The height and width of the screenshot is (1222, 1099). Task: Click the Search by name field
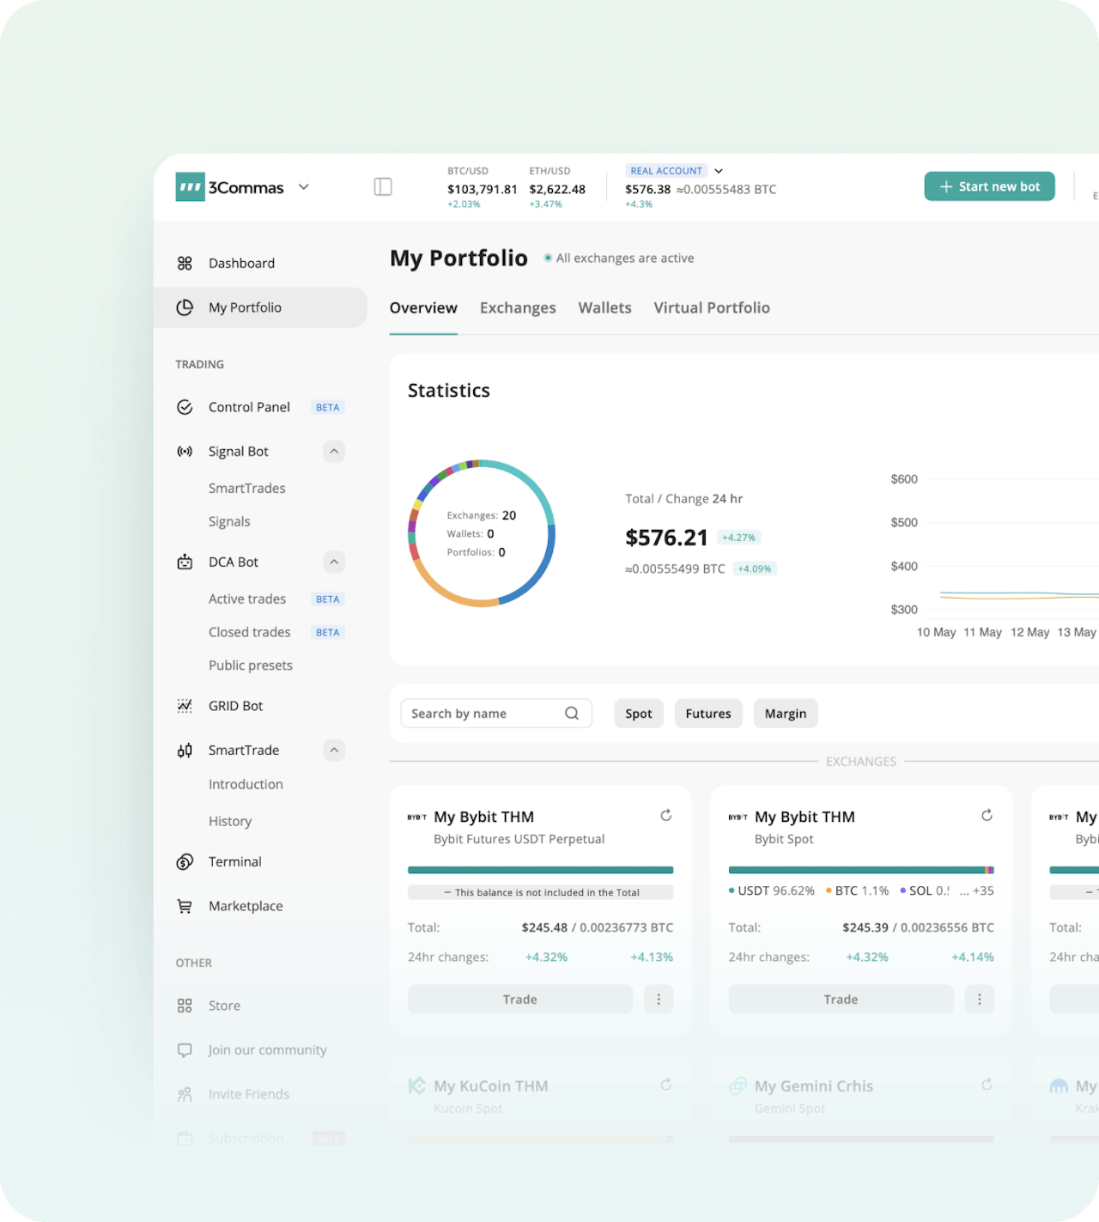[x=481, y=713]
